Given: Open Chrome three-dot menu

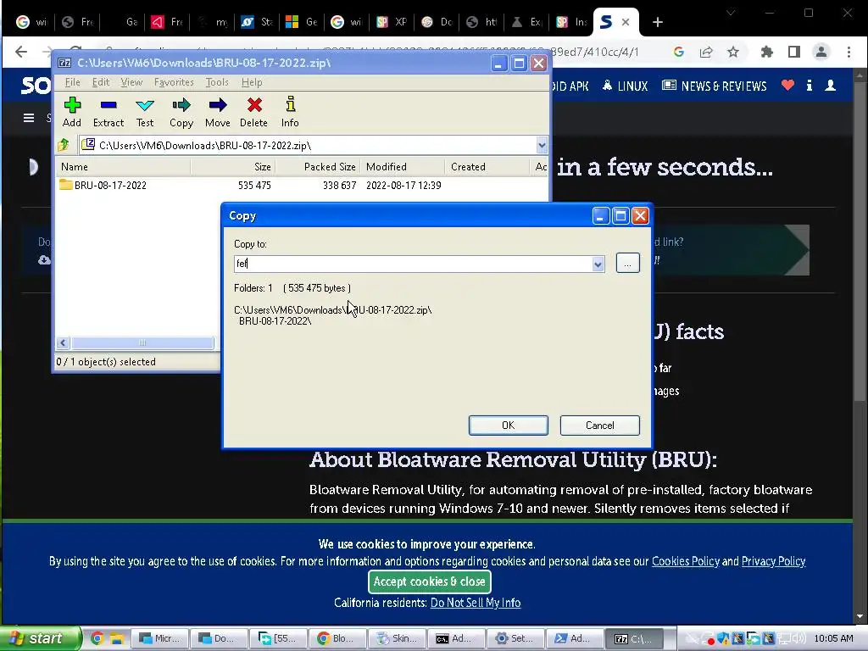Looking at the screenshot, I should pos(849,52).
